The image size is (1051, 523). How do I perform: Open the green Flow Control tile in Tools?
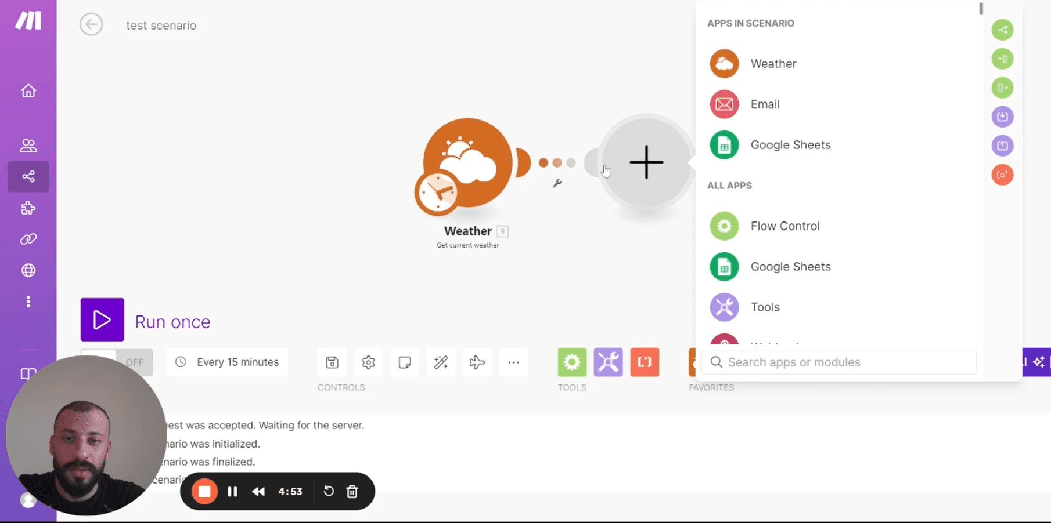(x=572, y=362)
